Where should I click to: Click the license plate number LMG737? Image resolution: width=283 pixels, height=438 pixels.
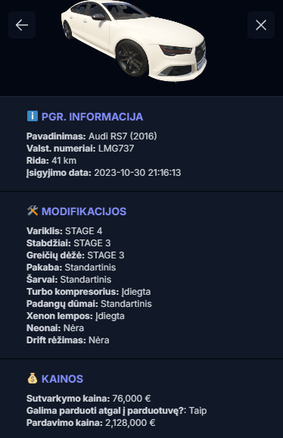click(116, 149)
